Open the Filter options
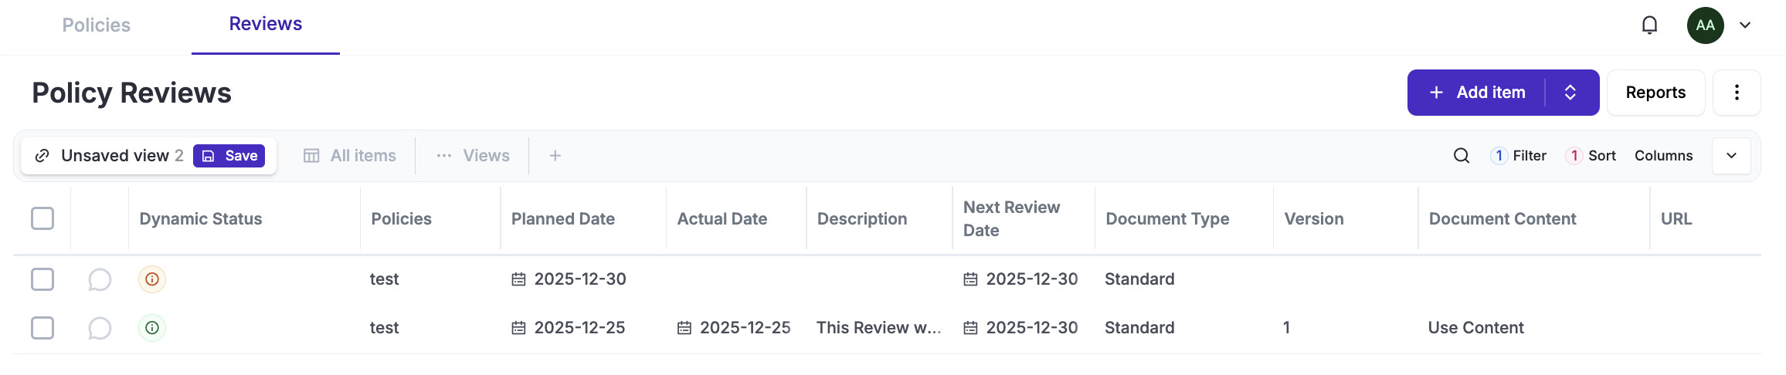1786x375 pixels. pyautogui.click(x=1519, y=156)
